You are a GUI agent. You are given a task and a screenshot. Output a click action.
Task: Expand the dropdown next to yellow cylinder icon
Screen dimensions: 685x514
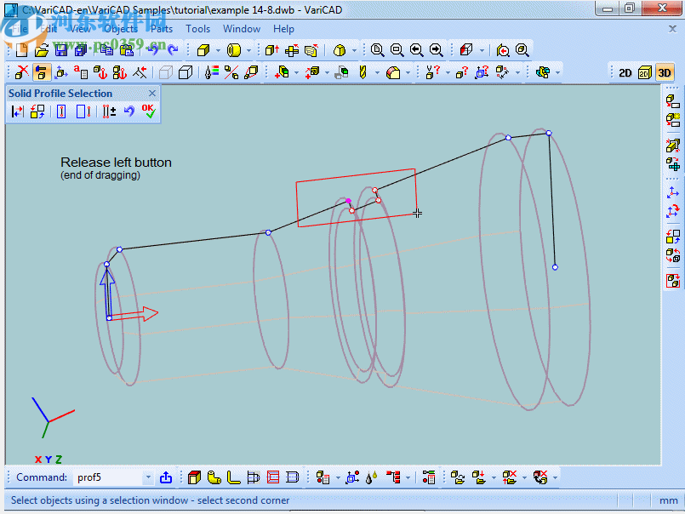pos(248,50)
